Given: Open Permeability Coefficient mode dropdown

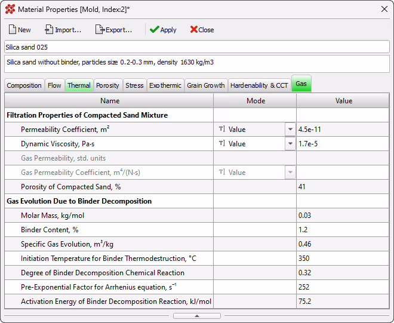Looking at the screenshot, I should coord(290,130).
